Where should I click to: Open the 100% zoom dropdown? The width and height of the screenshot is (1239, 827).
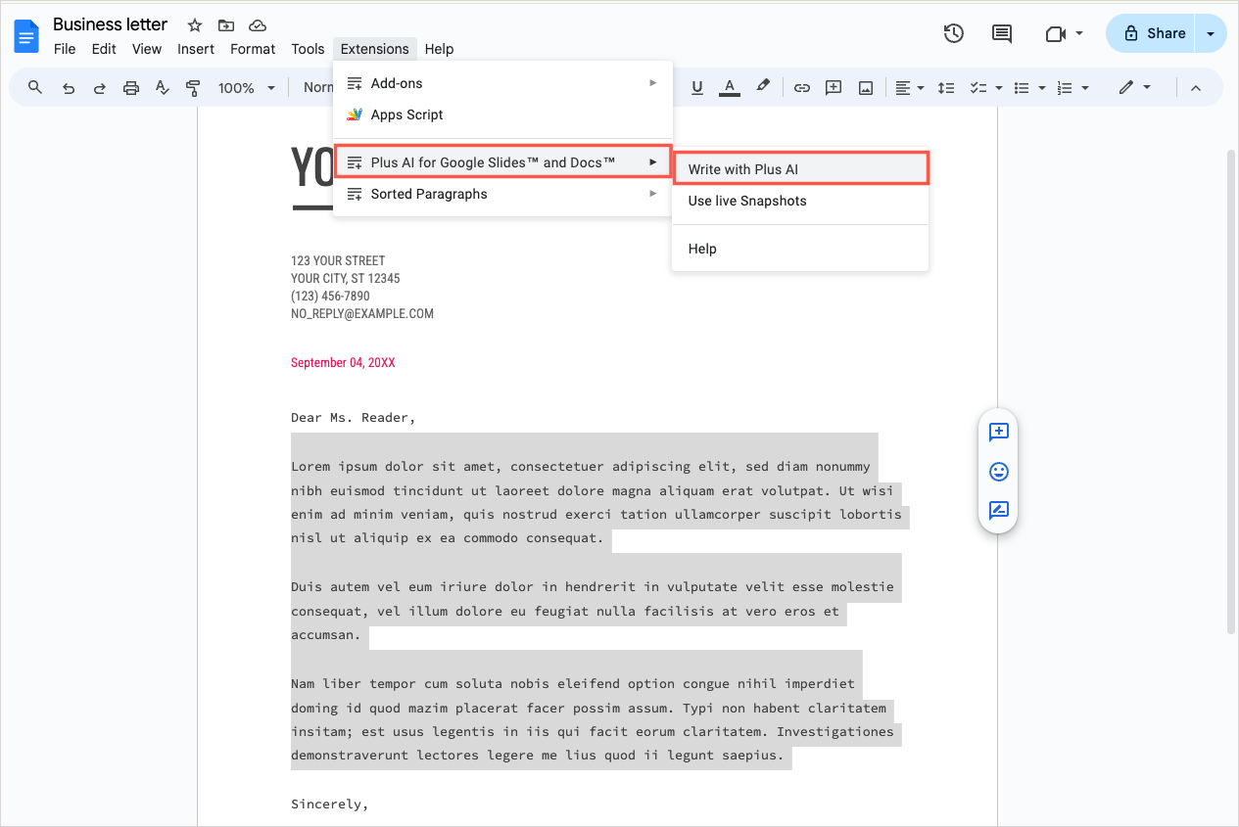click(x=247, y=88)
